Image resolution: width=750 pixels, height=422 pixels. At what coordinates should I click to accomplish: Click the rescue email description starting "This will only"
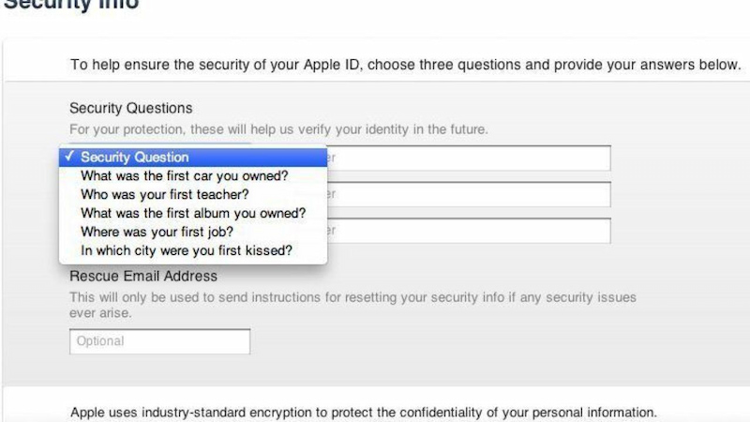pyautogui.click(x=352, y=297)
